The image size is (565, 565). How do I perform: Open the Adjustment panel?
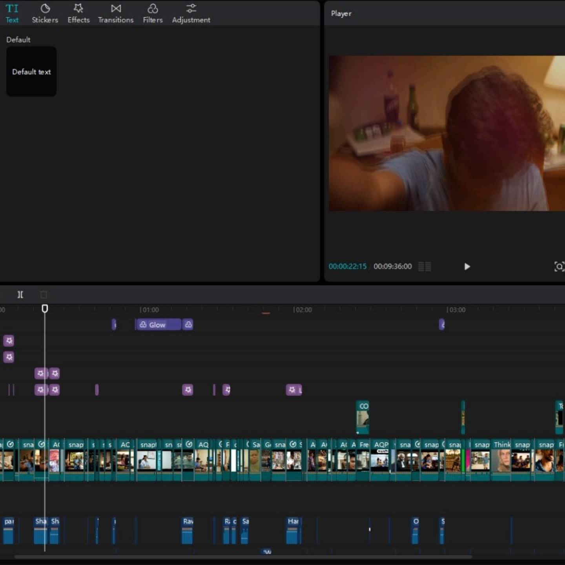(191, 14)
